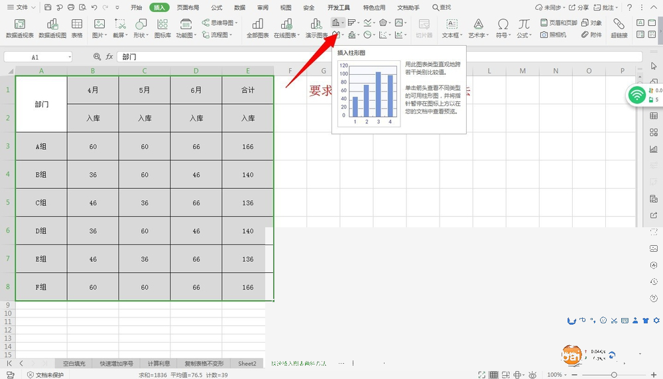Insert a table (表格)
This screenshot has height=379, width=663.
[77, 28]
